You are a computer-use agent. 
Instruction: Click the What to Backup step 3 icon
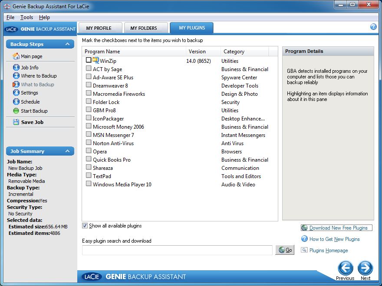point(16,84)
